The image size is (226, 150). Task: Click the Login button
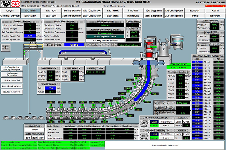[x=10, y=10]
